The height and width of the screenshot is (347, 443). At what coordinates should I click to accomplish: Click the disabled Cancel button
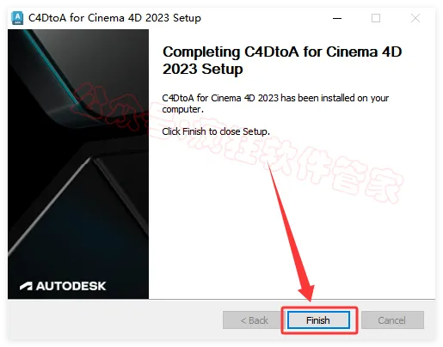tap(392, 320)
